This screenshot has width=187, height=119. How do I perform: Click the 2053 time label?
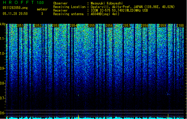[x=56, y=26]
